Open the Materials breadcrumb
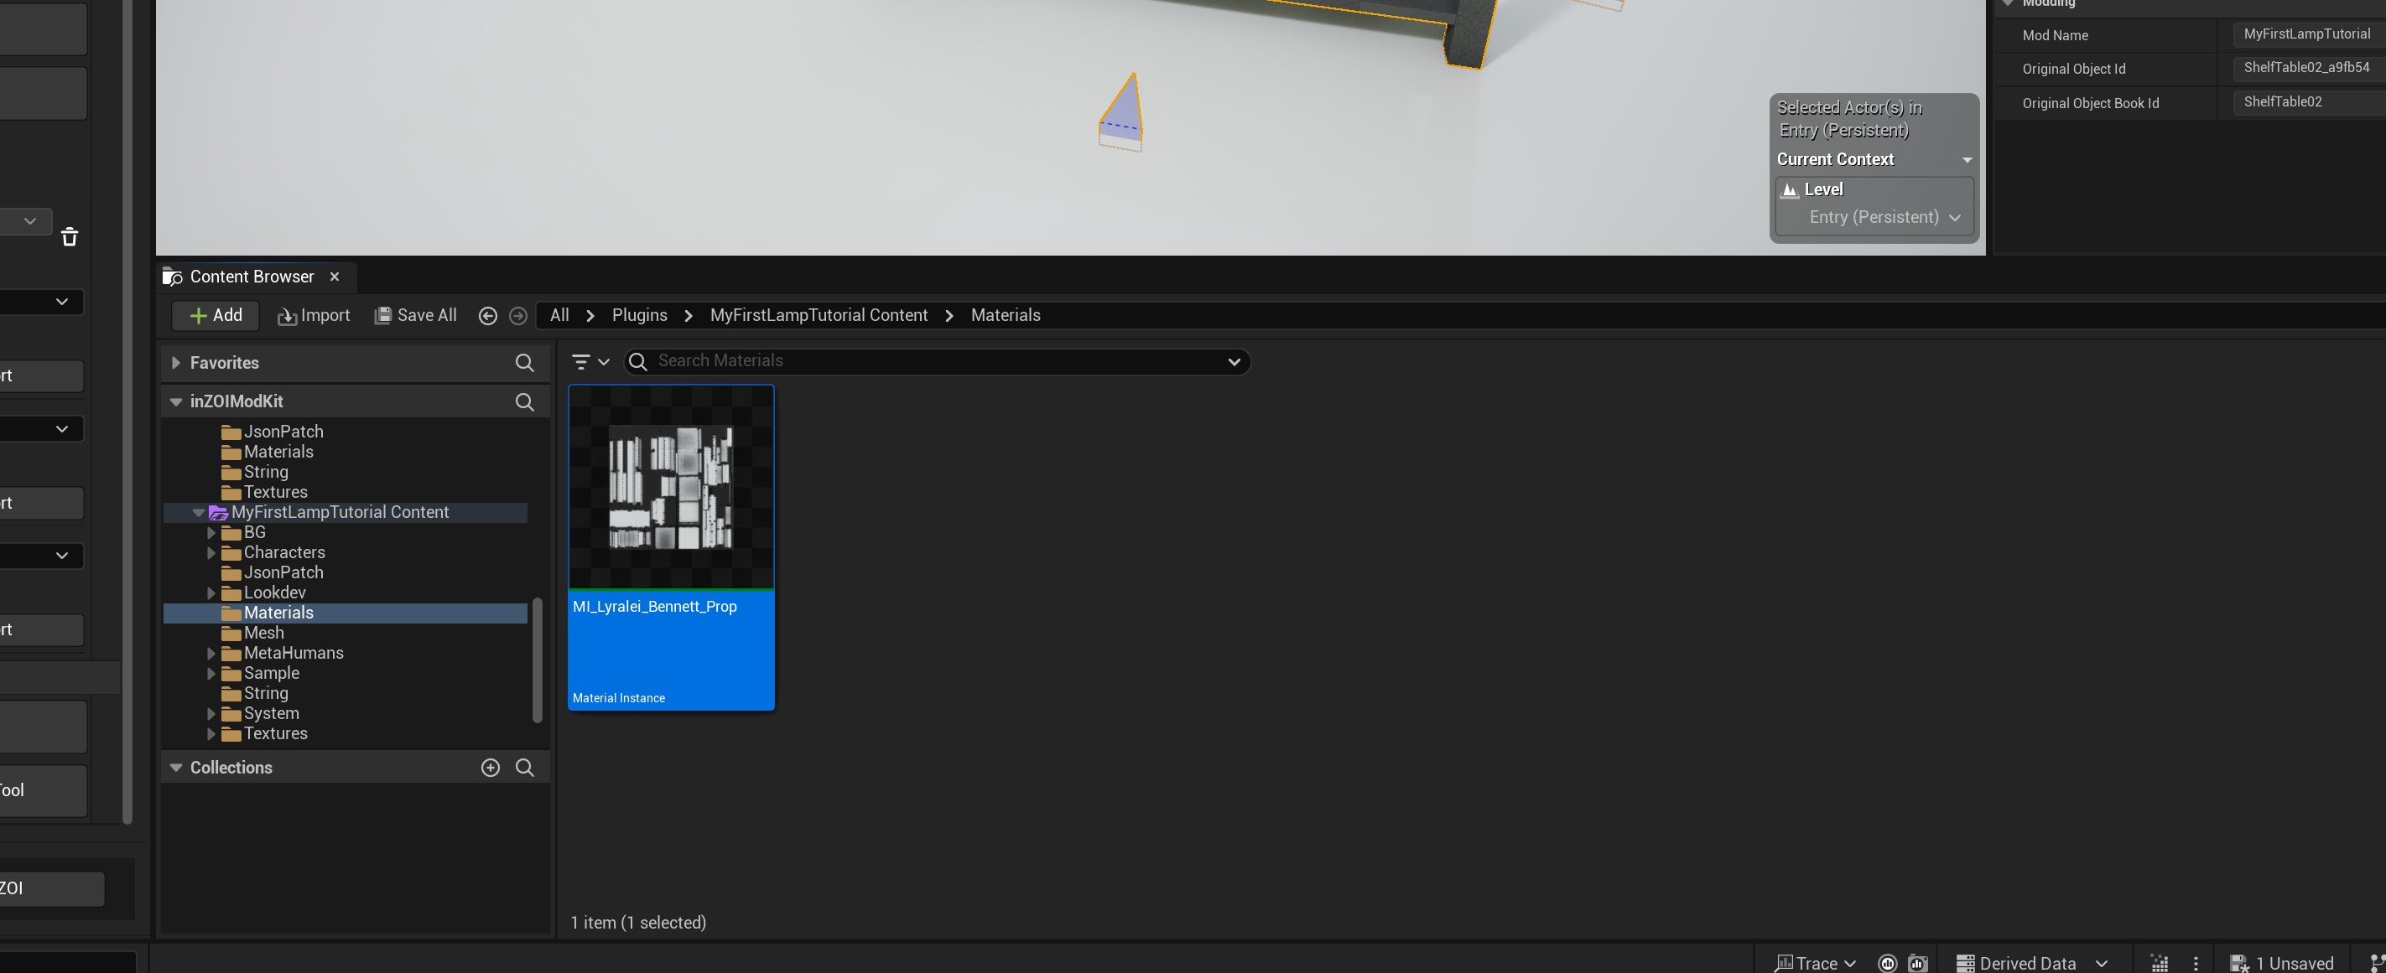 point(1006,316)
